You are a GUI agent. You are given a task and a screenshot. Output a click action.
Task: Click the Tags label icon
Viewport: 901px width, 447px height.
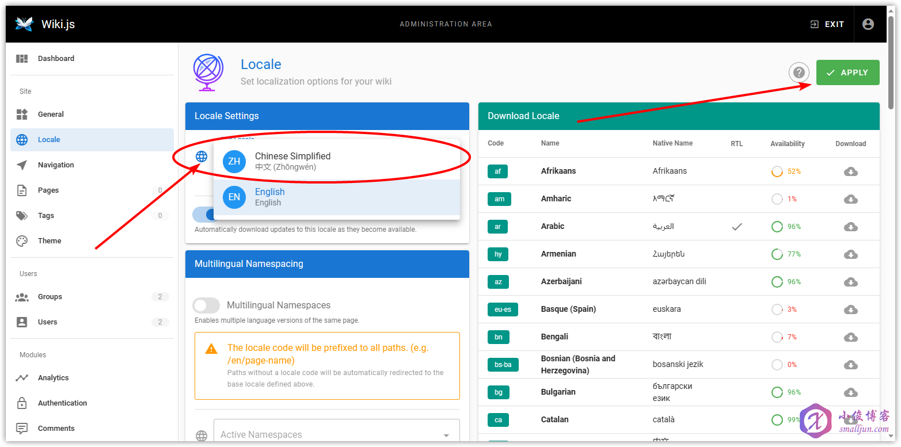coord(22,216)
